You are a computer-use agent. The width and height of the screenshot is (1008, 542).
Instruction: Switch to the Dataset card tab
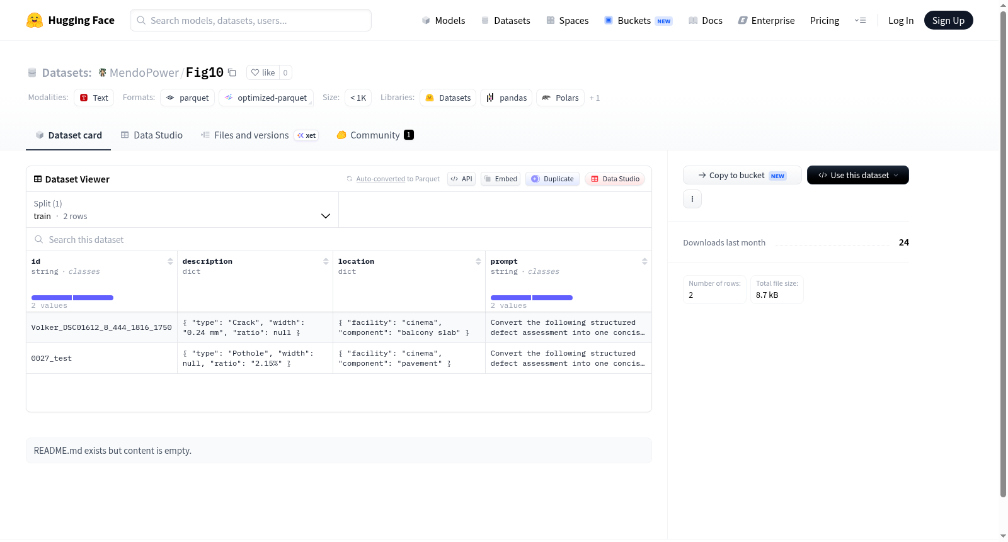pos(68,135)
